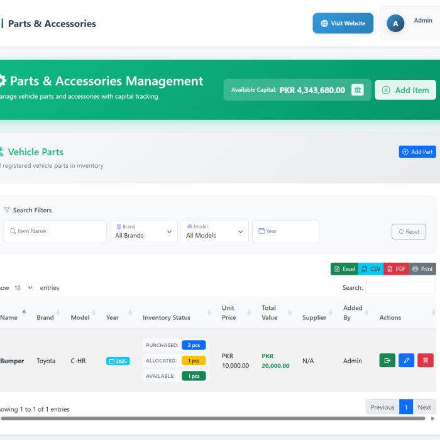This screenshot has height=440, width=440.
Task: Open the Model filter dropdown
Action: click(x=214, y=231)
